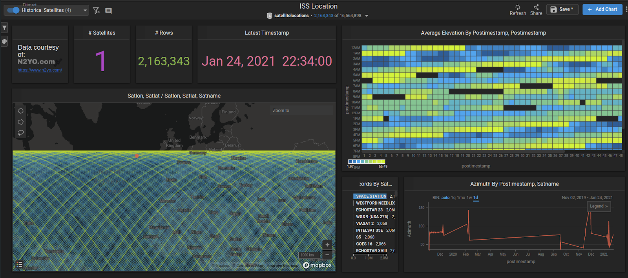Select the freehand lasso tool on the map
Viewport: 628px width, 278px height.
tap(21, 133)
